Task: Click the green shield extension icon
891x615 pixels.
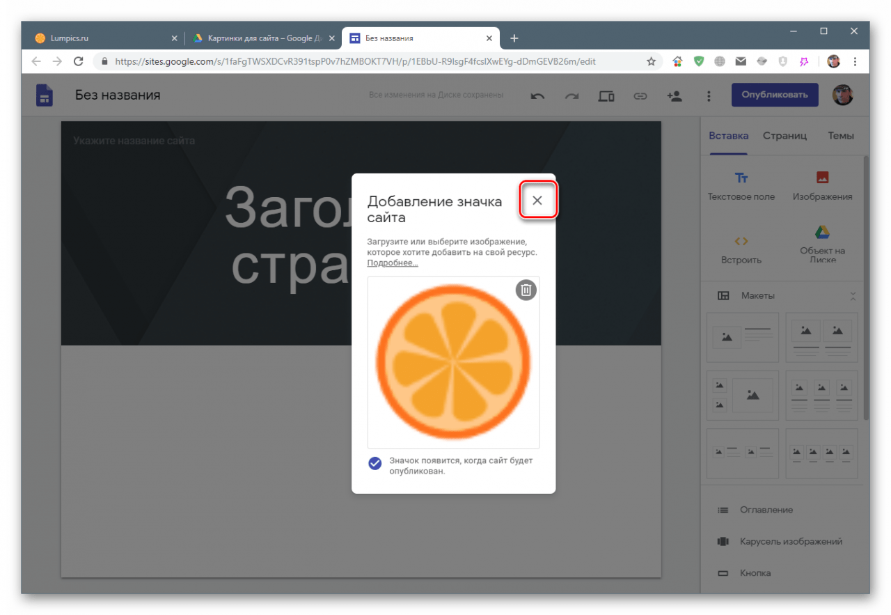Action: tap(698, 61)
